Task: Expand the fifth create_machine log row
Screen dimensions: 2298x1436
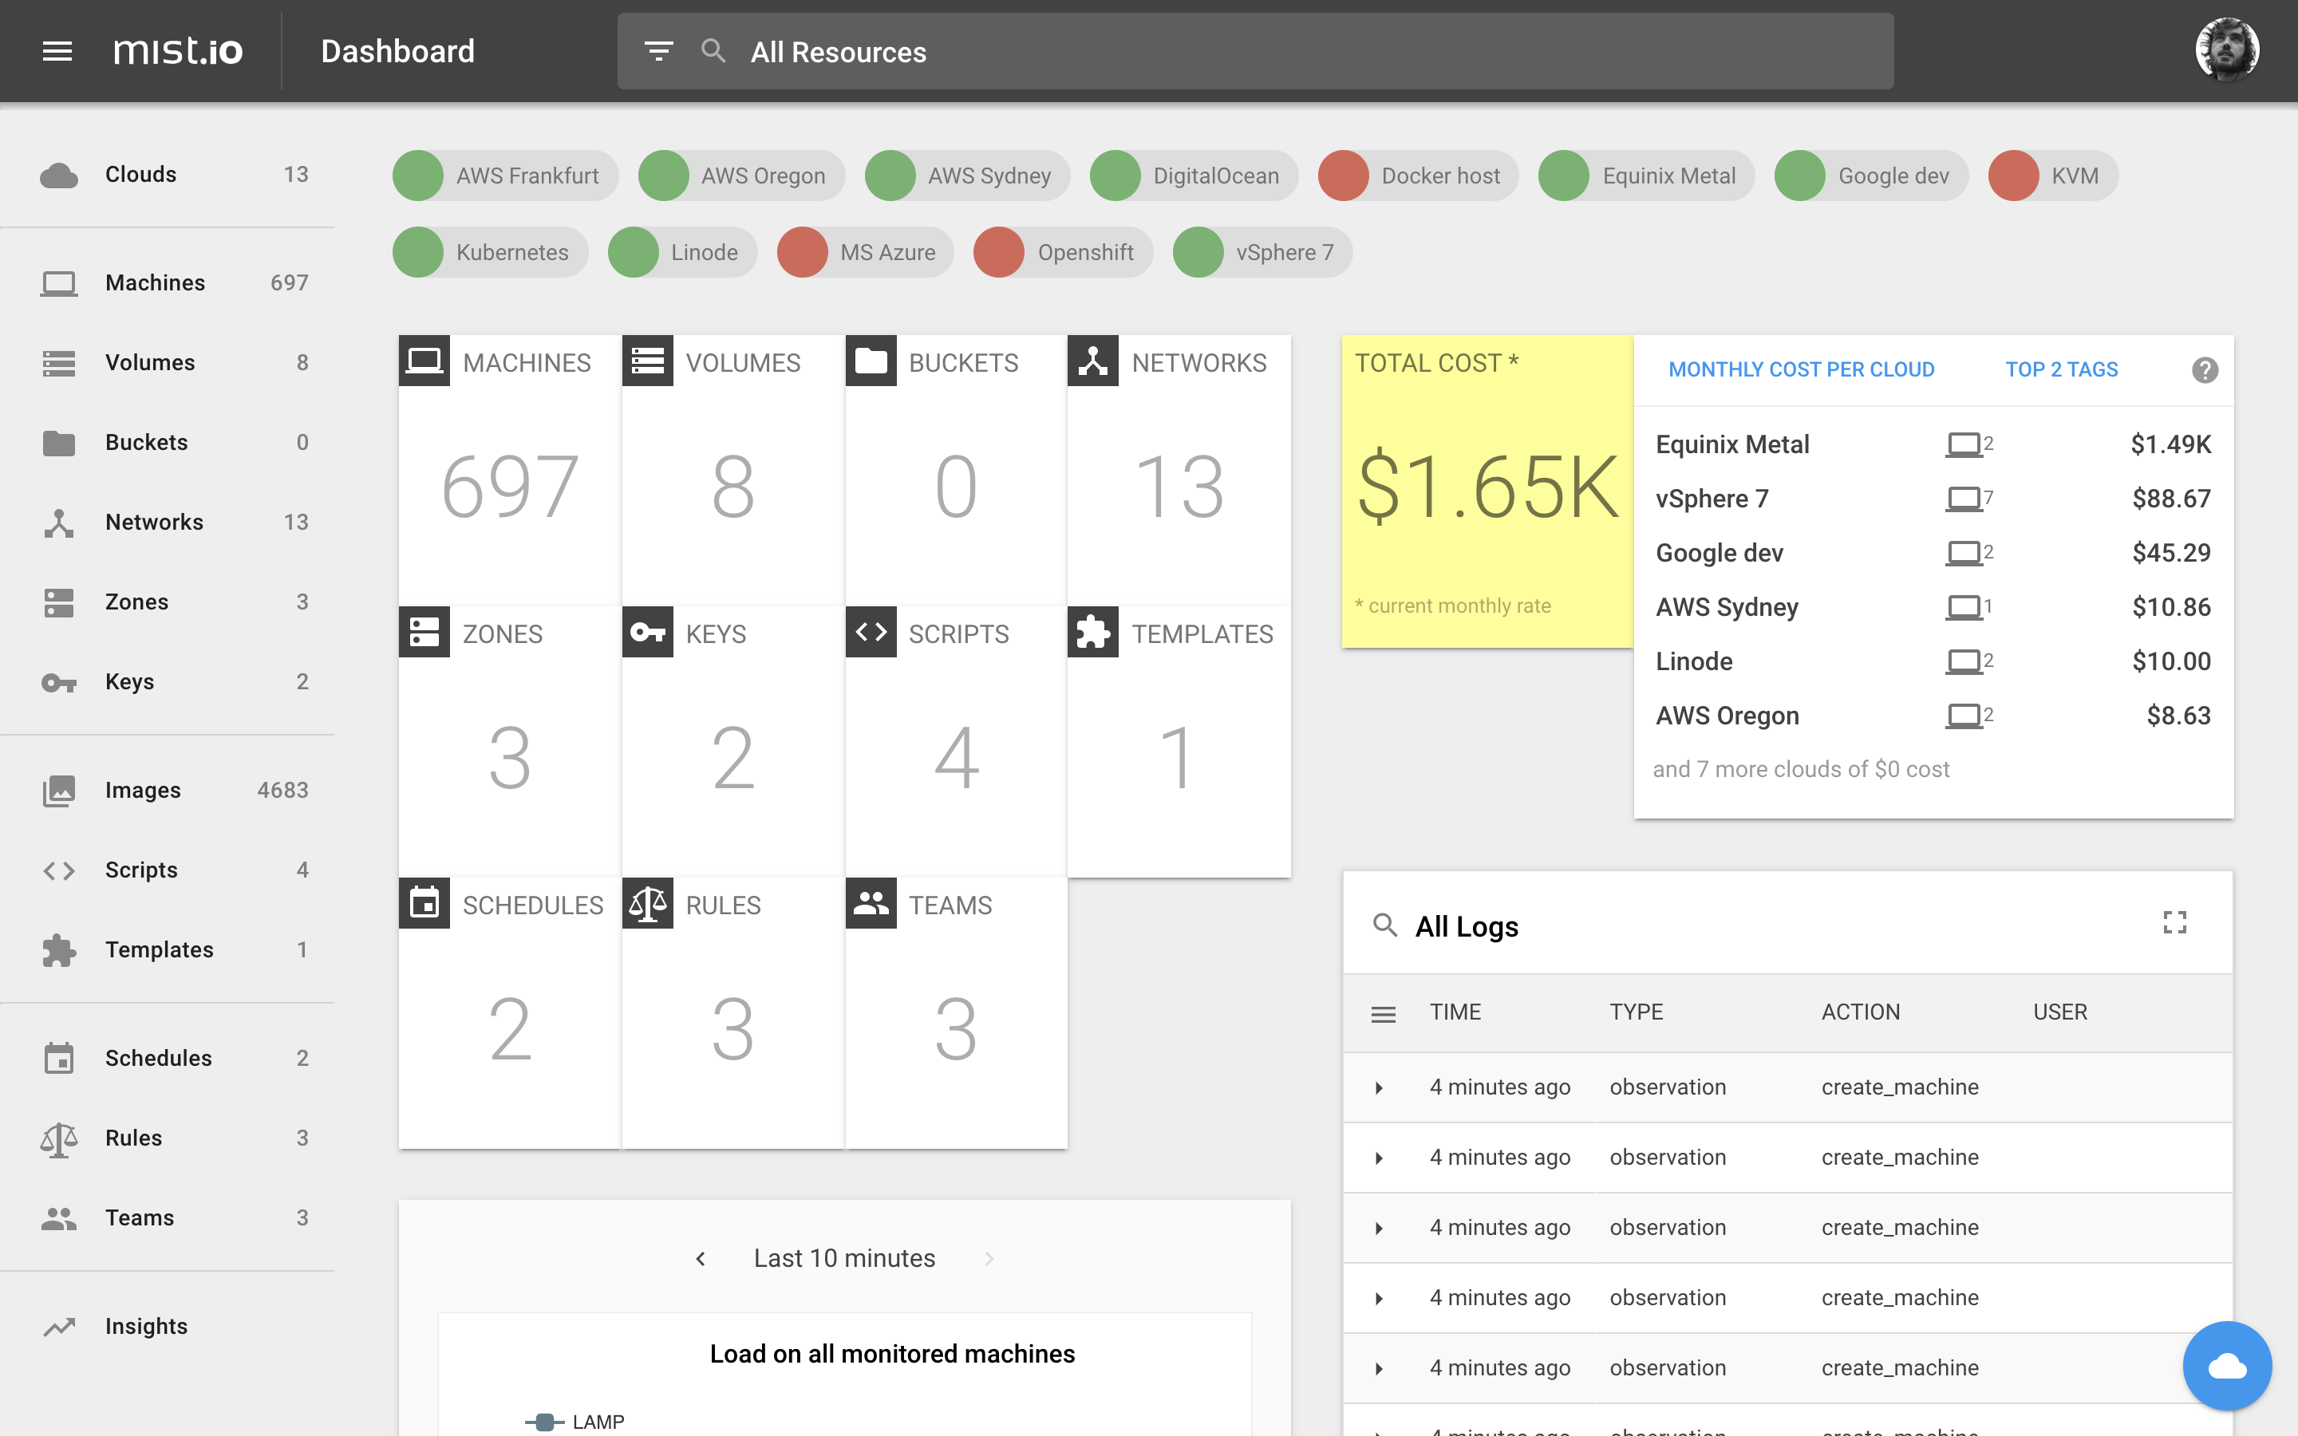Action: click(x=1379, y=1368)
